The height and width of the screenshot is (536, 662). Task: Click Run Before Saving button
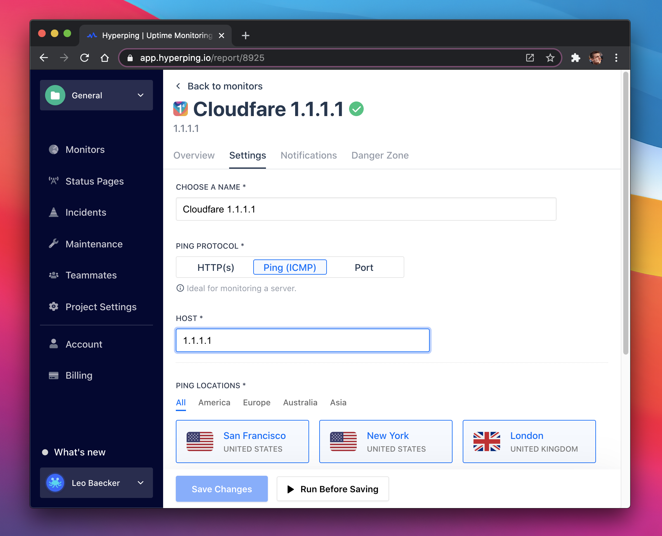(x=333, y=489)
